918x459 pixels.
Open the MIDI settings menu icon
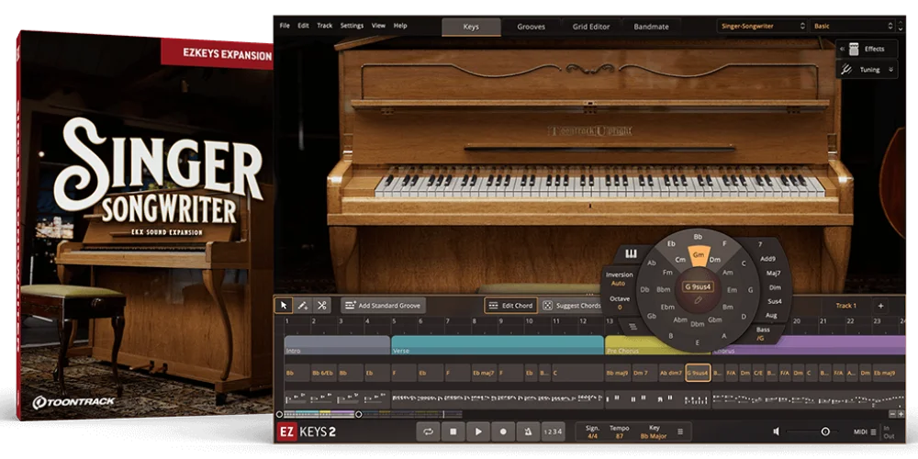(874, 432)
